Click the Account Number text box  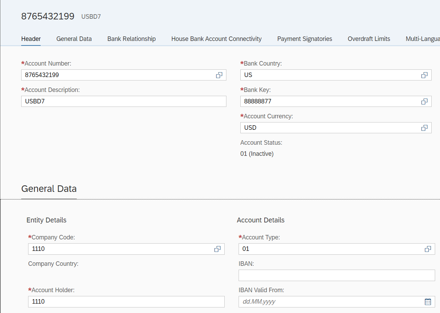pos(118,75)
